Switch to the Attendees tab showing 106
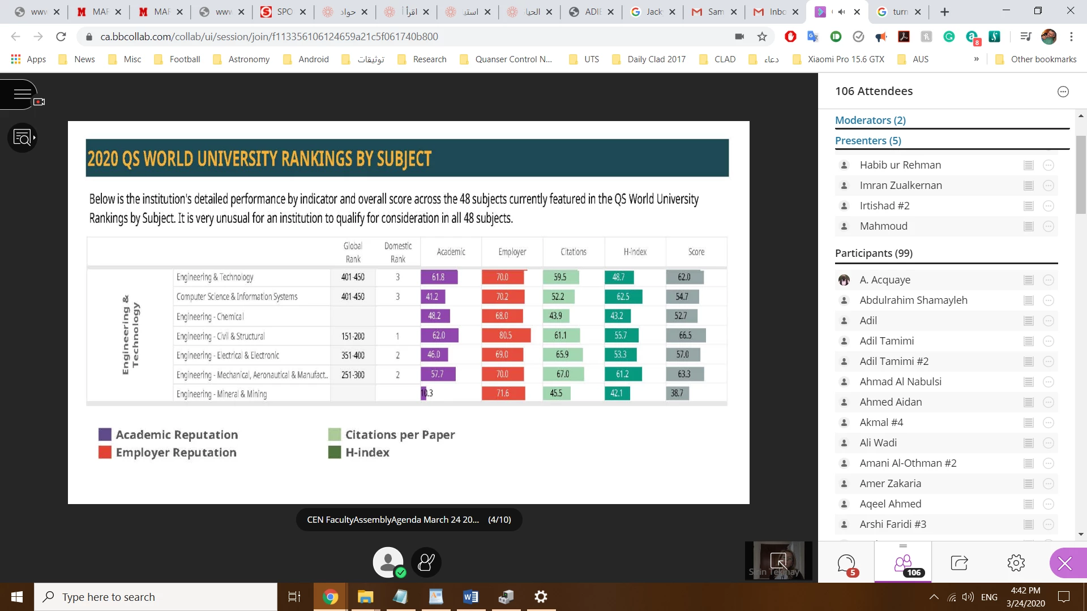The height and width of the screenshot is (611, 1087). pyautogui.click(x=903, y=563)
